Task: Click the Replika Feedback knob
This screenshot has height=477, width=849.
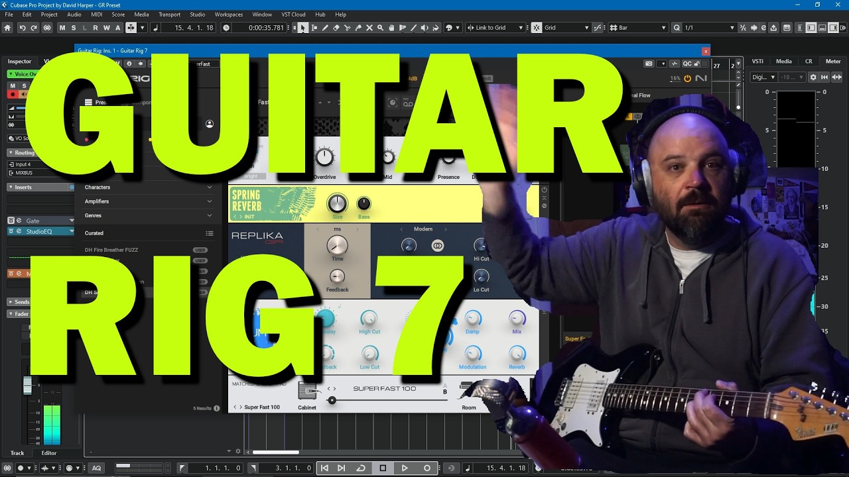Action: [x=337, y=277]
